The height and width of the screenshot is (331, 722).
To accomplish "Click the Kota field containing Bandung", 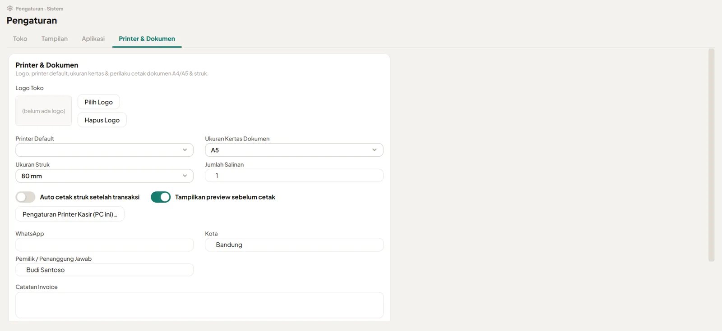I will pos(294,245).
